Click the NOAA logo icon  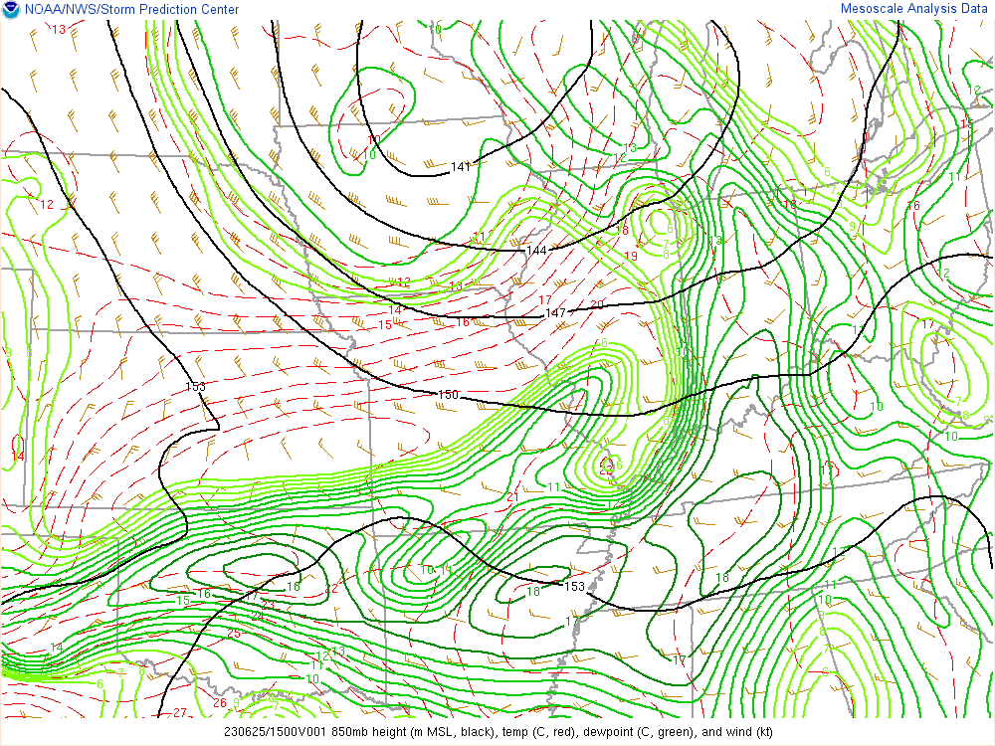click(10, 10)
